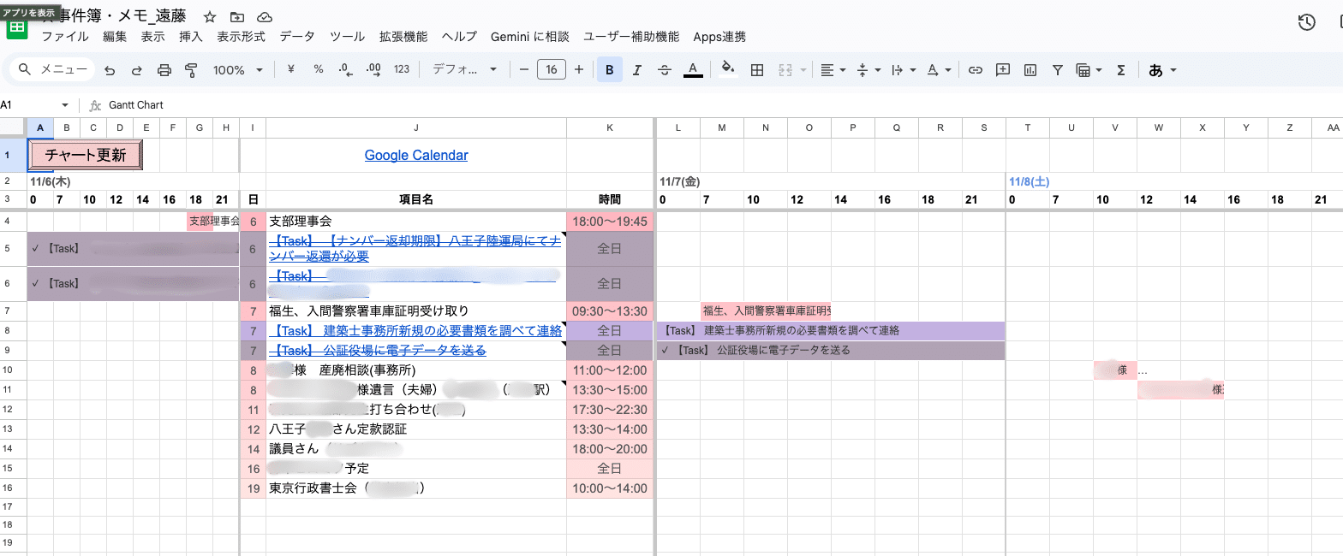Open the insert comment tool
This screenshot has width=1343, height=556.
coord(1002,70)
